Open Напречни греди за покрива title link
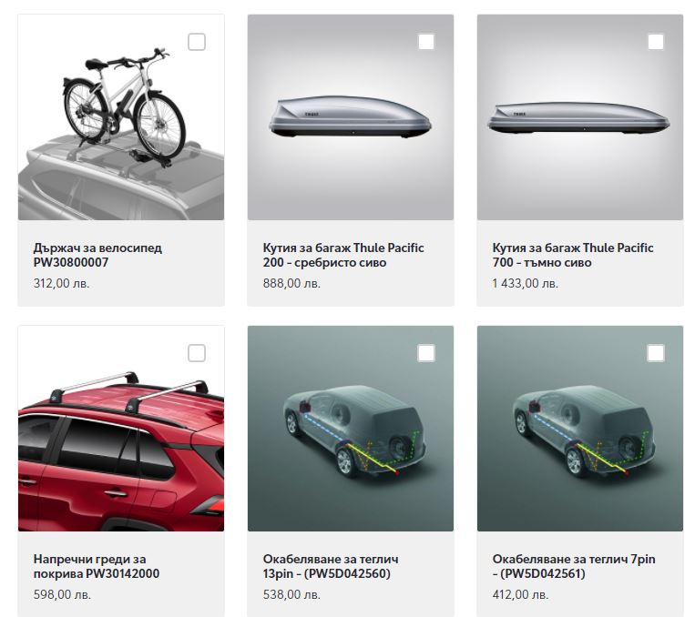The width and height of the screenshot is (695, 617). click(x=97, y=567)
